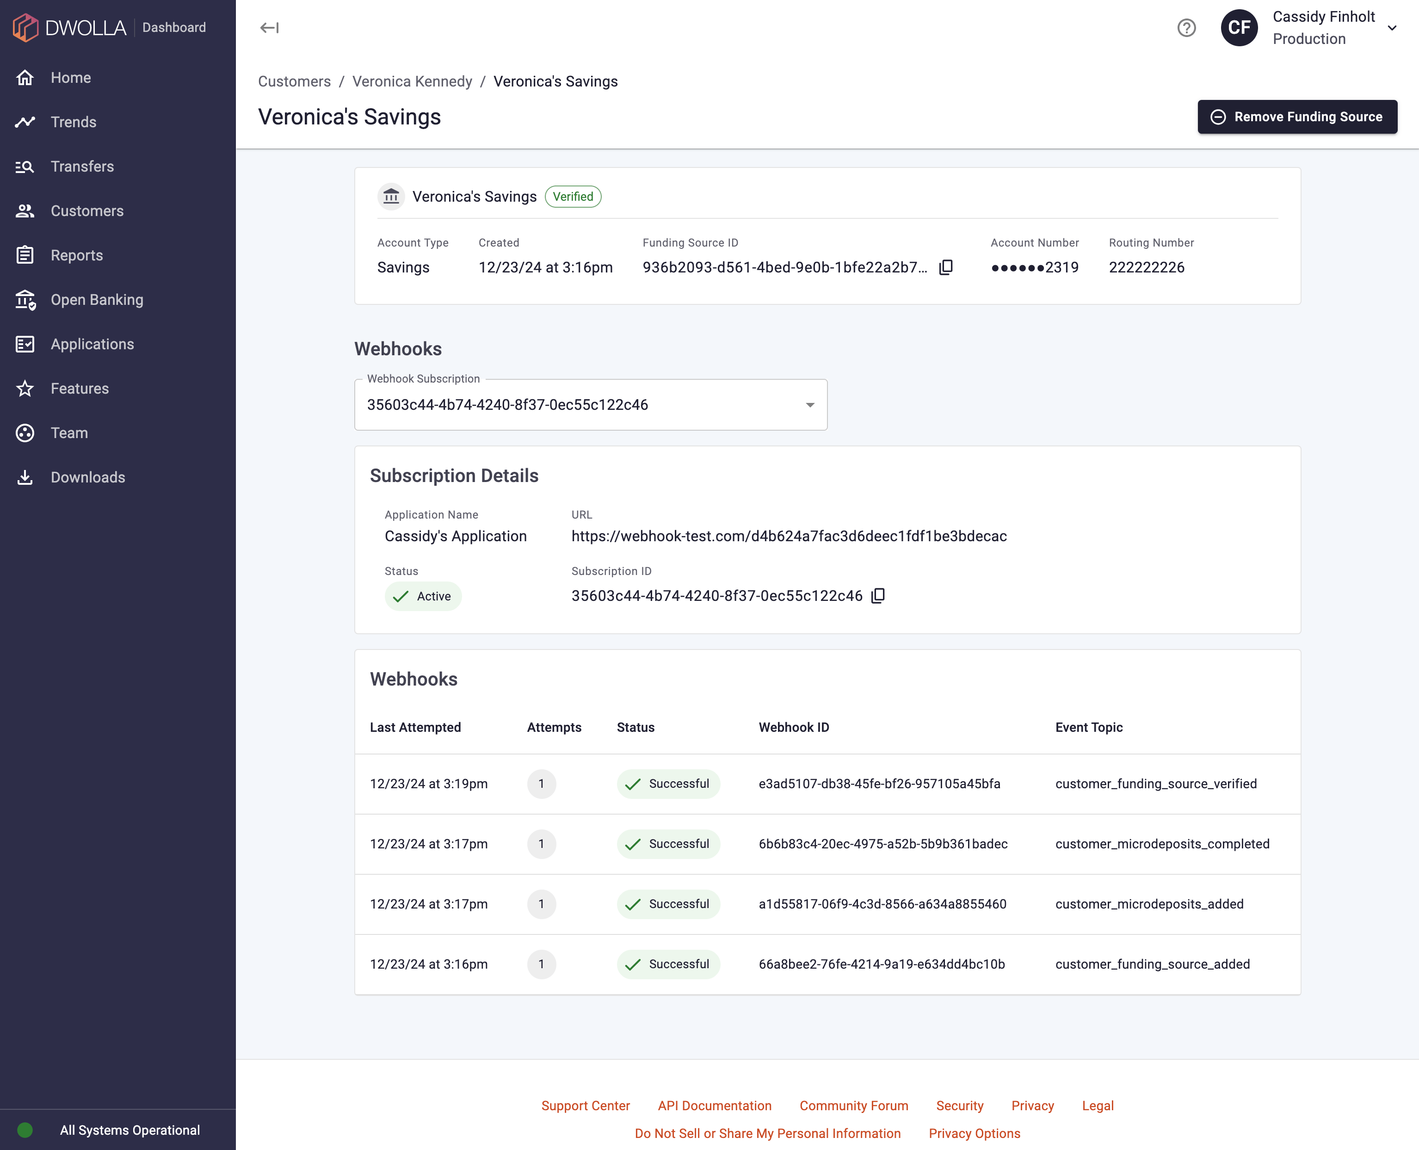Click the Customers sidebar icon

tap(26, 211)
